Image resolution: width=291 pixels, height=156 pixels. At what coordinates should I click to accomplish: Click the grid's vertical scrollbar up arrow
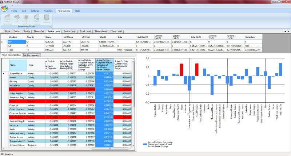(133, 60)
